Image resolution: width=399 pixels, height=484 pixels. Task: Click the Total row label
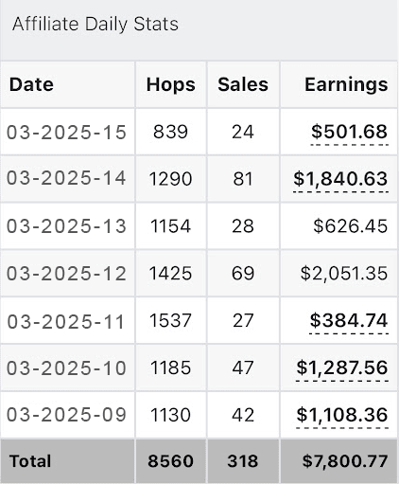point(30,461)
